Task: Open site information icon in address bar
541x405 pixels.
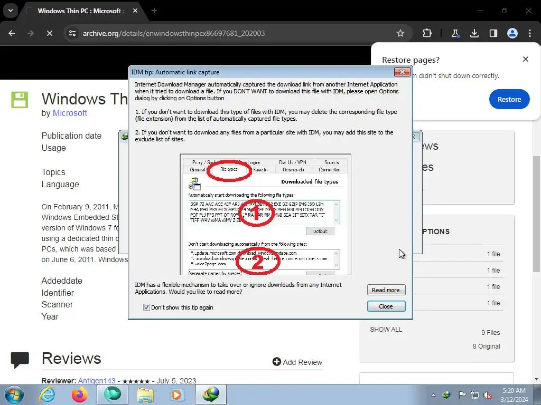Action: 72,33
